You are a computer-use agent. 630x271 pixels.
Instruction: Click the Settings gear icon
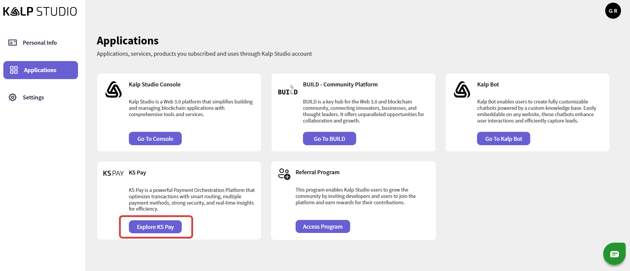pyautogui.click(x=13, y=97)
